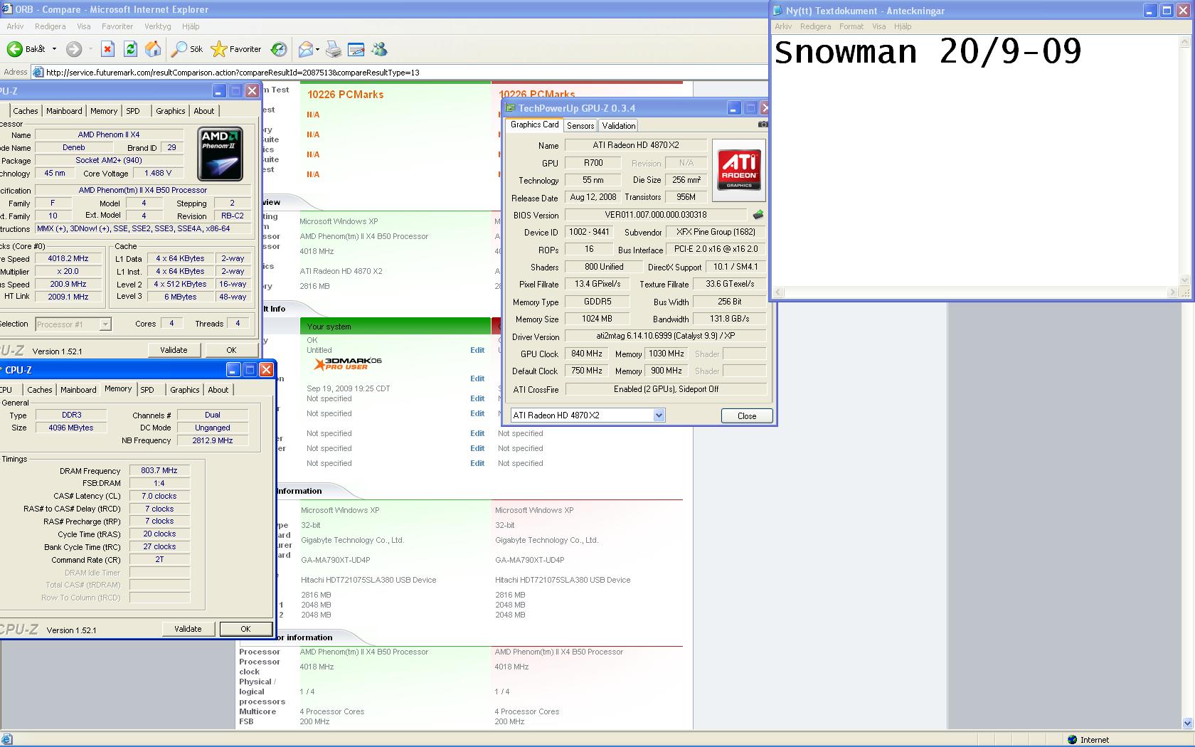Image resolution: width=1195 pixels, height=747 pixels.
Task: Click the Forward arrow in Internet Explorer
Action: (73, 49)
